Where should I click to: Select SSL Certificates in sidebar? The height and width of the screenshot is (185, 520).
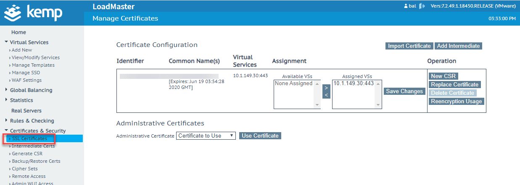point(29,138)
